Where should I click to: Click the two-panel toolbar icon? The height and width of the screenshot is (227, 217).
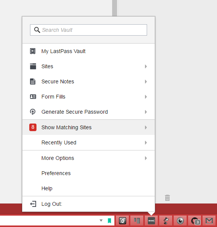[x=137, y=221]
